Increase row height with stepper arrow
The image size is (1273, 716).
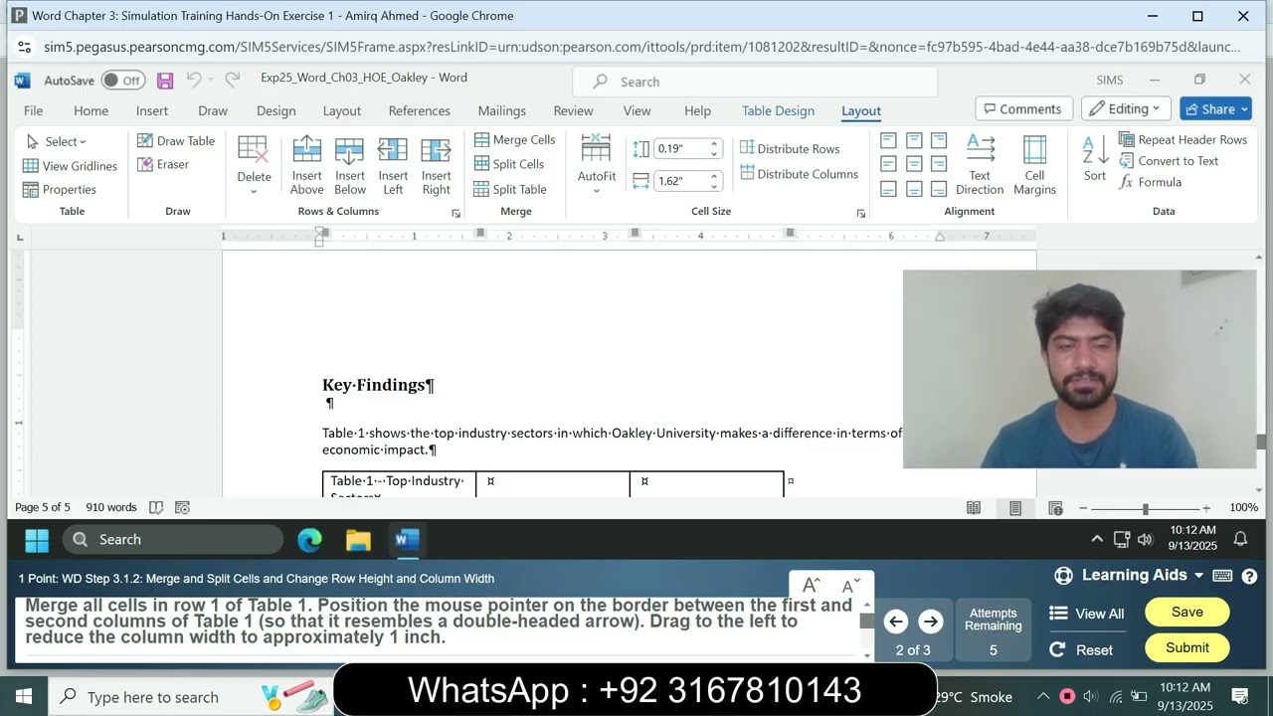coord(714,144)
